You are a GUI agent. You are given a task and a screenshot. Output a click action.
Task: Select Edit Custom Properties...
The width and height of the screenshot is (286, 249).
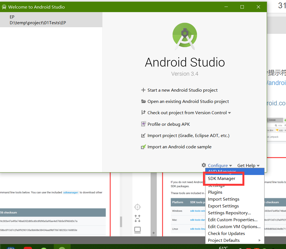pyautogui.click(x=235, y=220)
